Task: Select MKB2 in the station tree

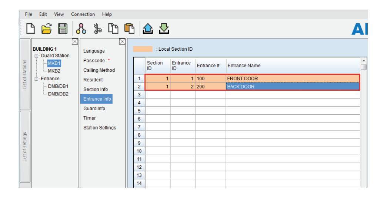Action: 54,71
